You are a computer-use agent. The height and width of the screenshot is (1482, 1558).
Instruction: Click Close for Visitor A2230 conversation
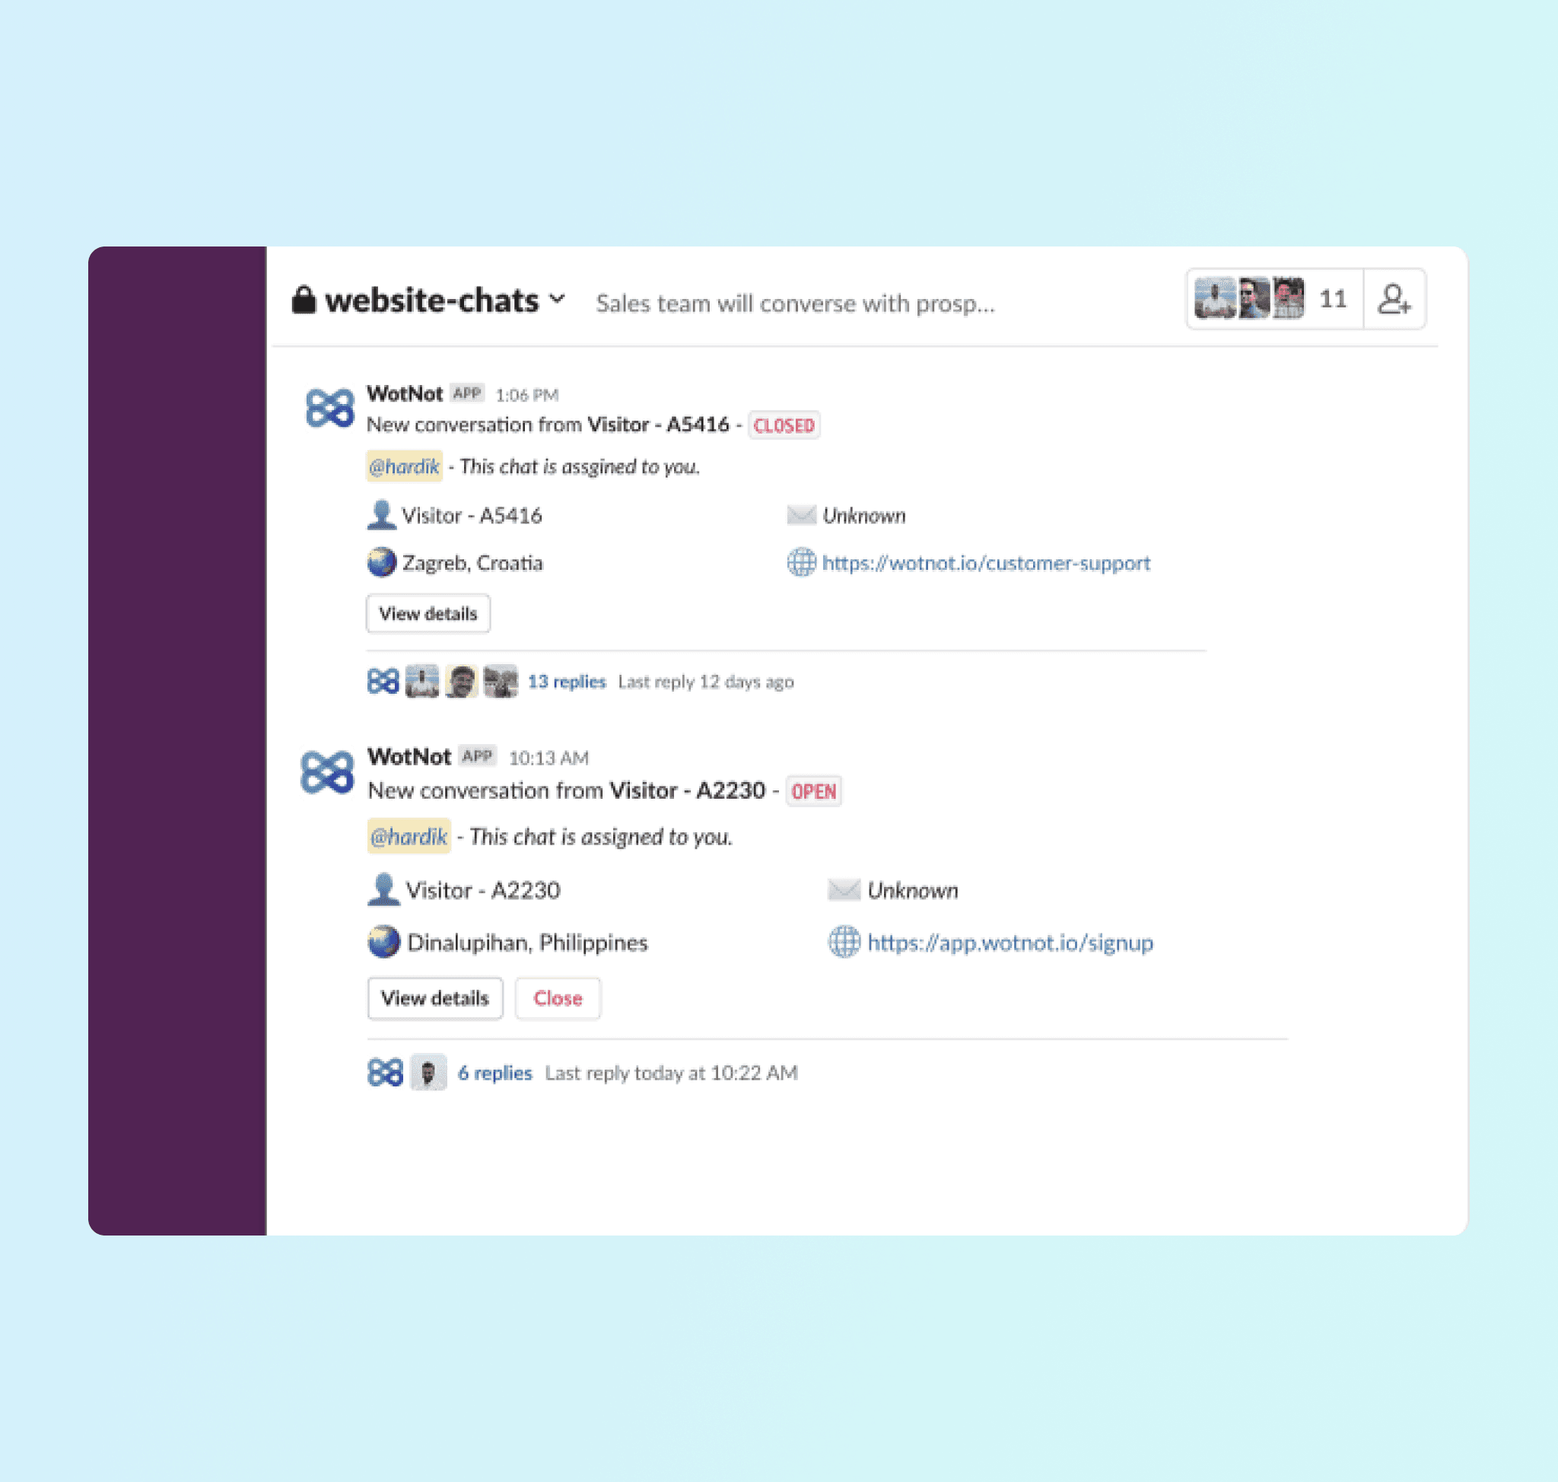(556, 997)
